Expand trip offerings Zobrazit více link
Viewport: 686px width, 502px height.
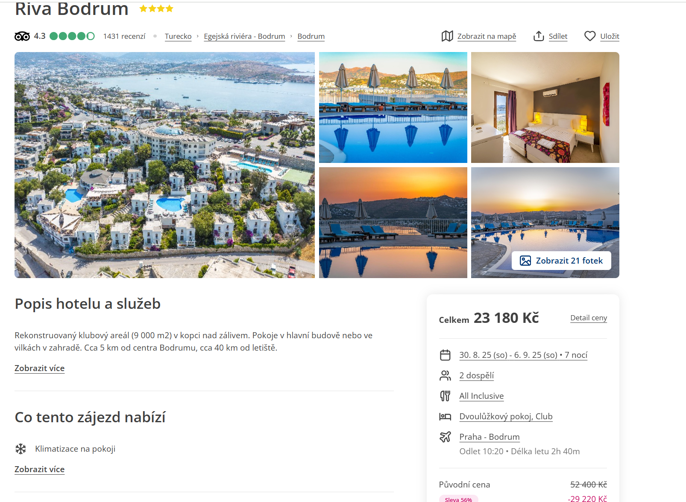pos(39,469)
